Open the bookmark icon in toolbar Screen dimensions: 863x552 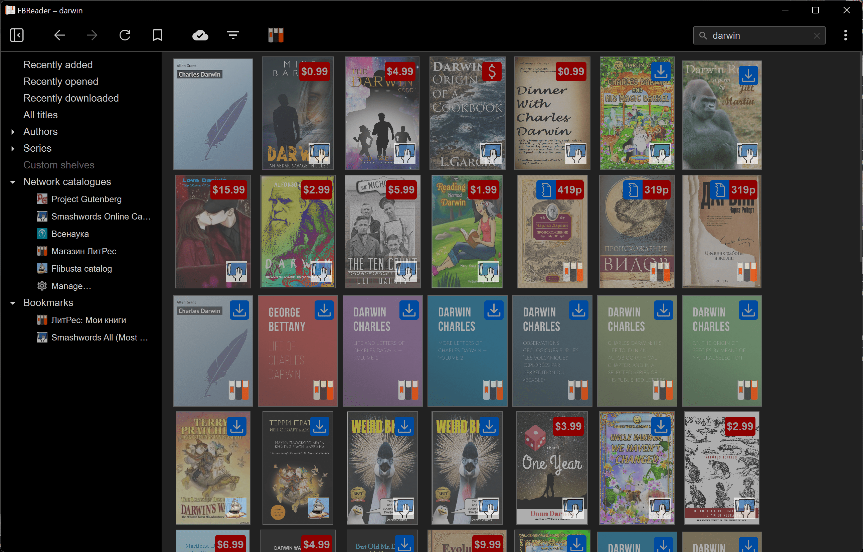(x=158, y=35)
